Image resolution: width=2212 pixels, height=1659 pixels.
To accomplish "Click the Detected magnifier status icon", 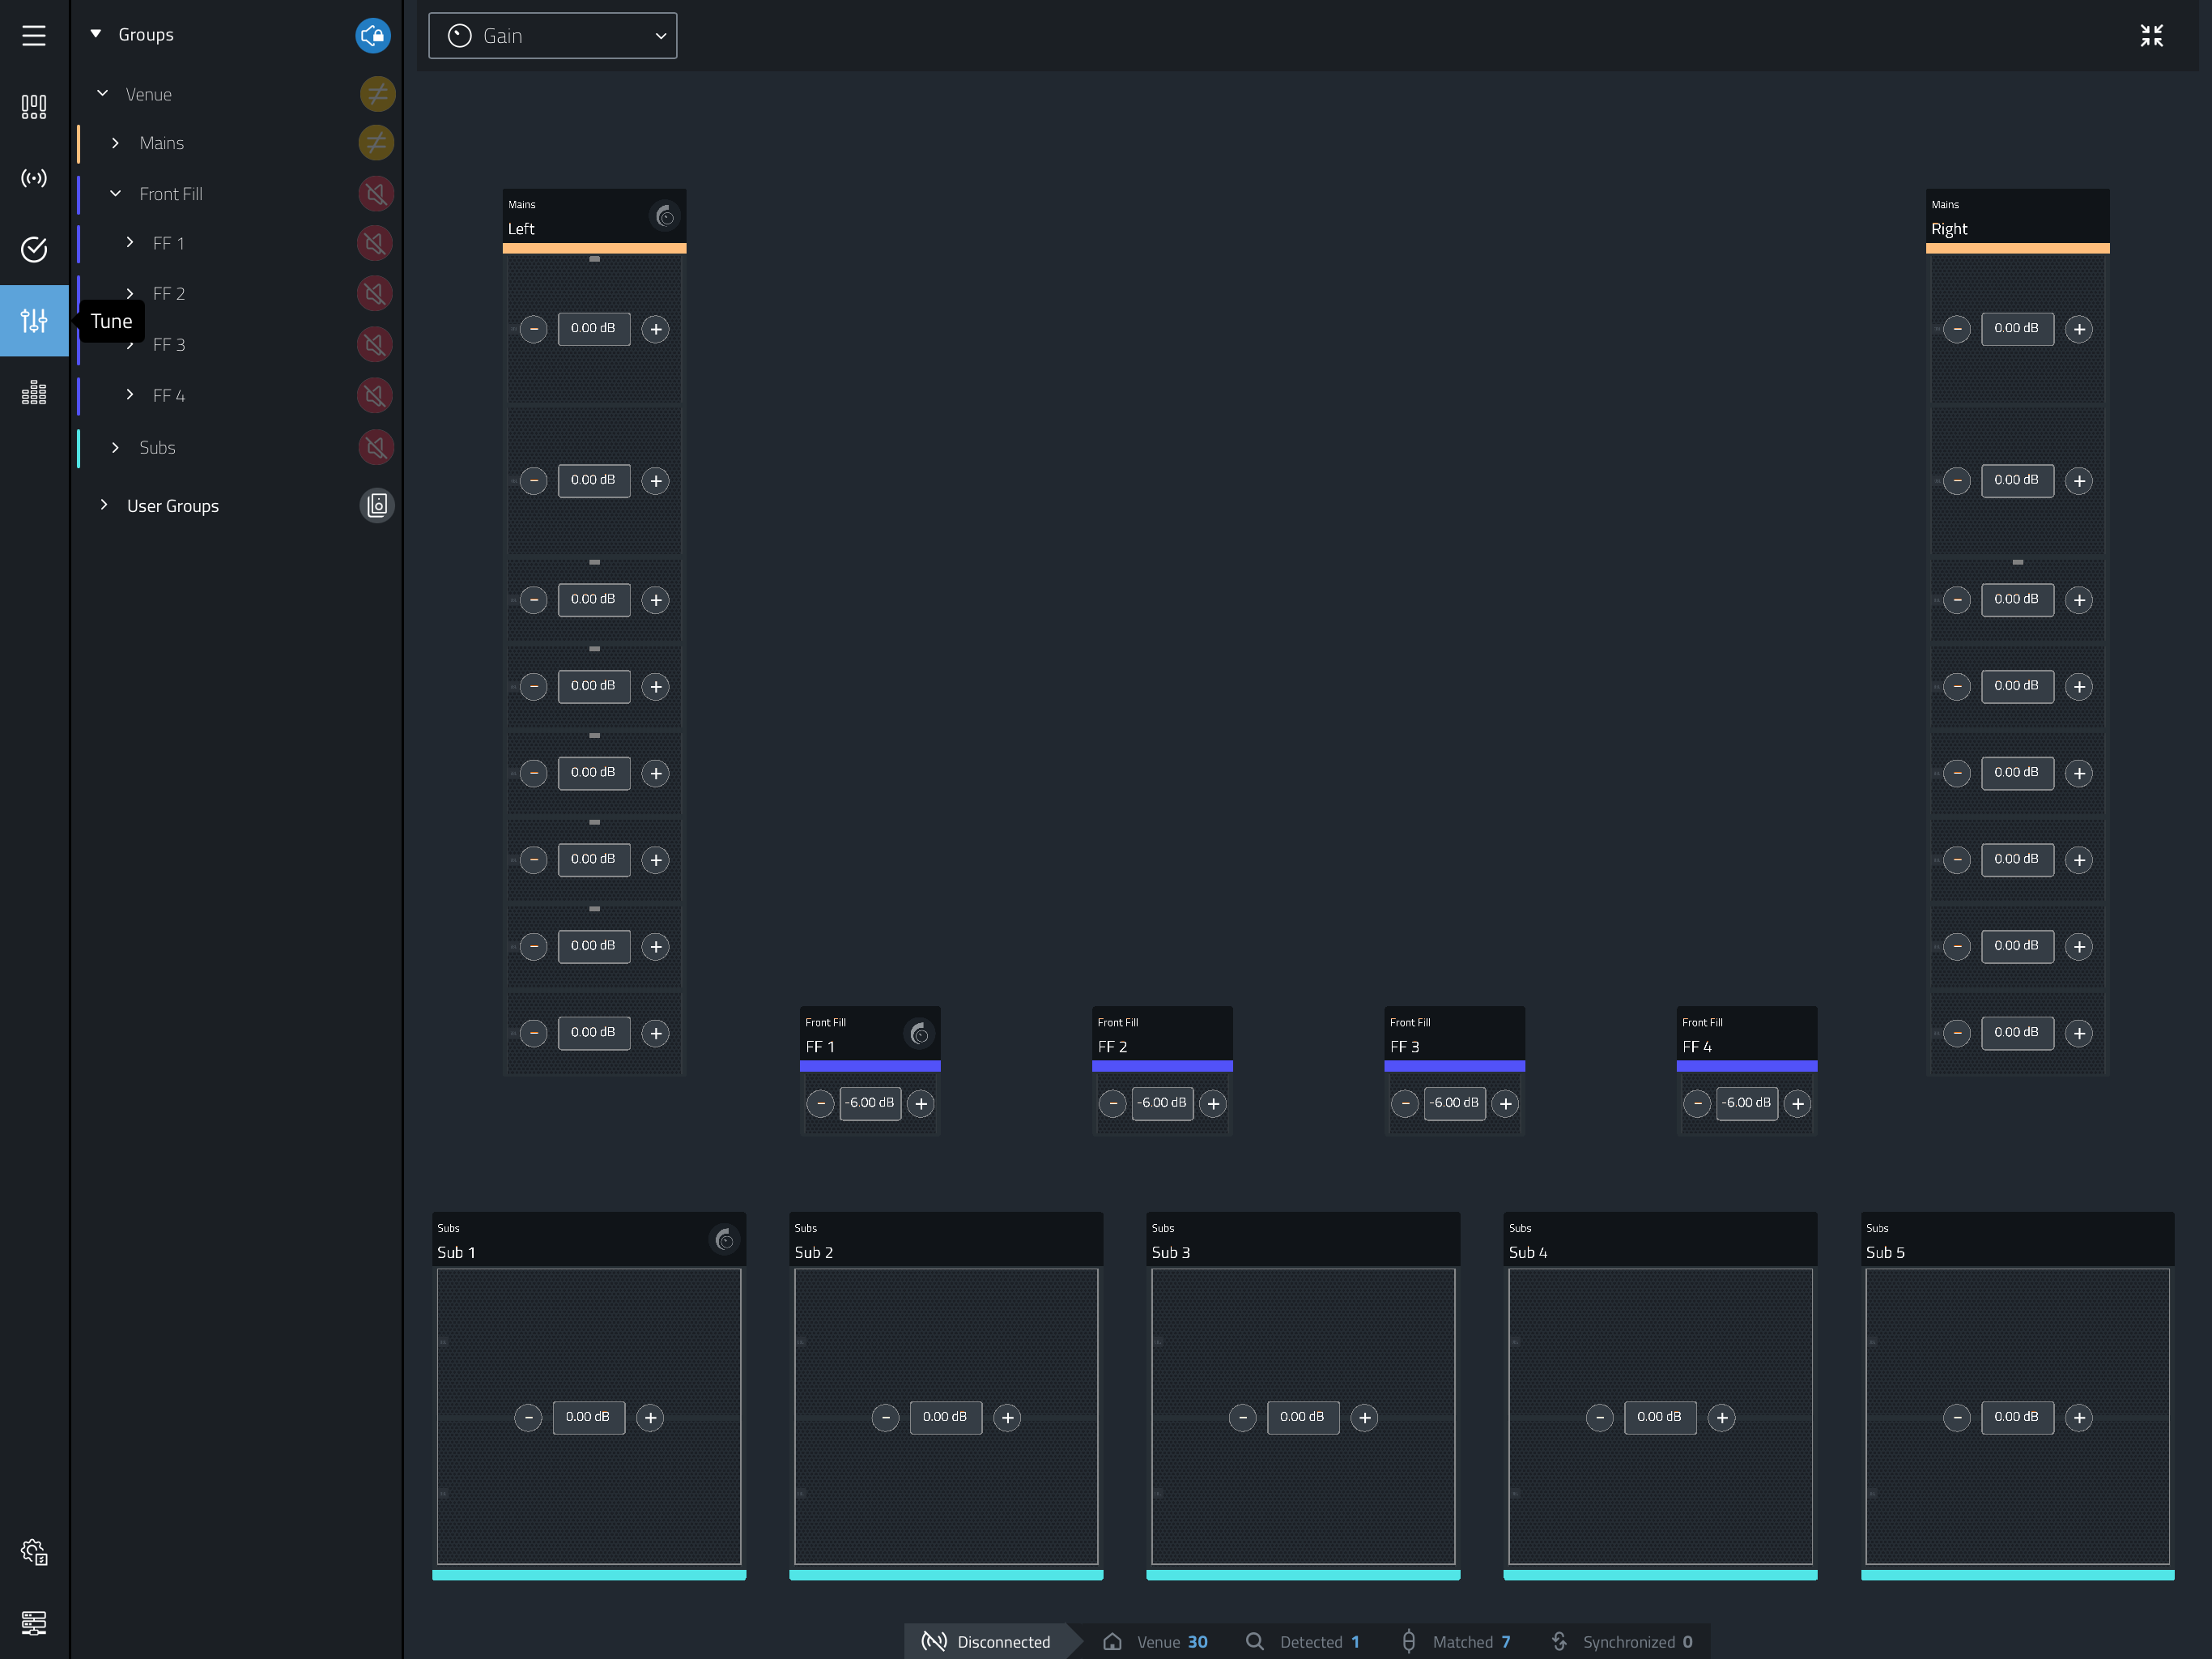I will (1254, 1641).
